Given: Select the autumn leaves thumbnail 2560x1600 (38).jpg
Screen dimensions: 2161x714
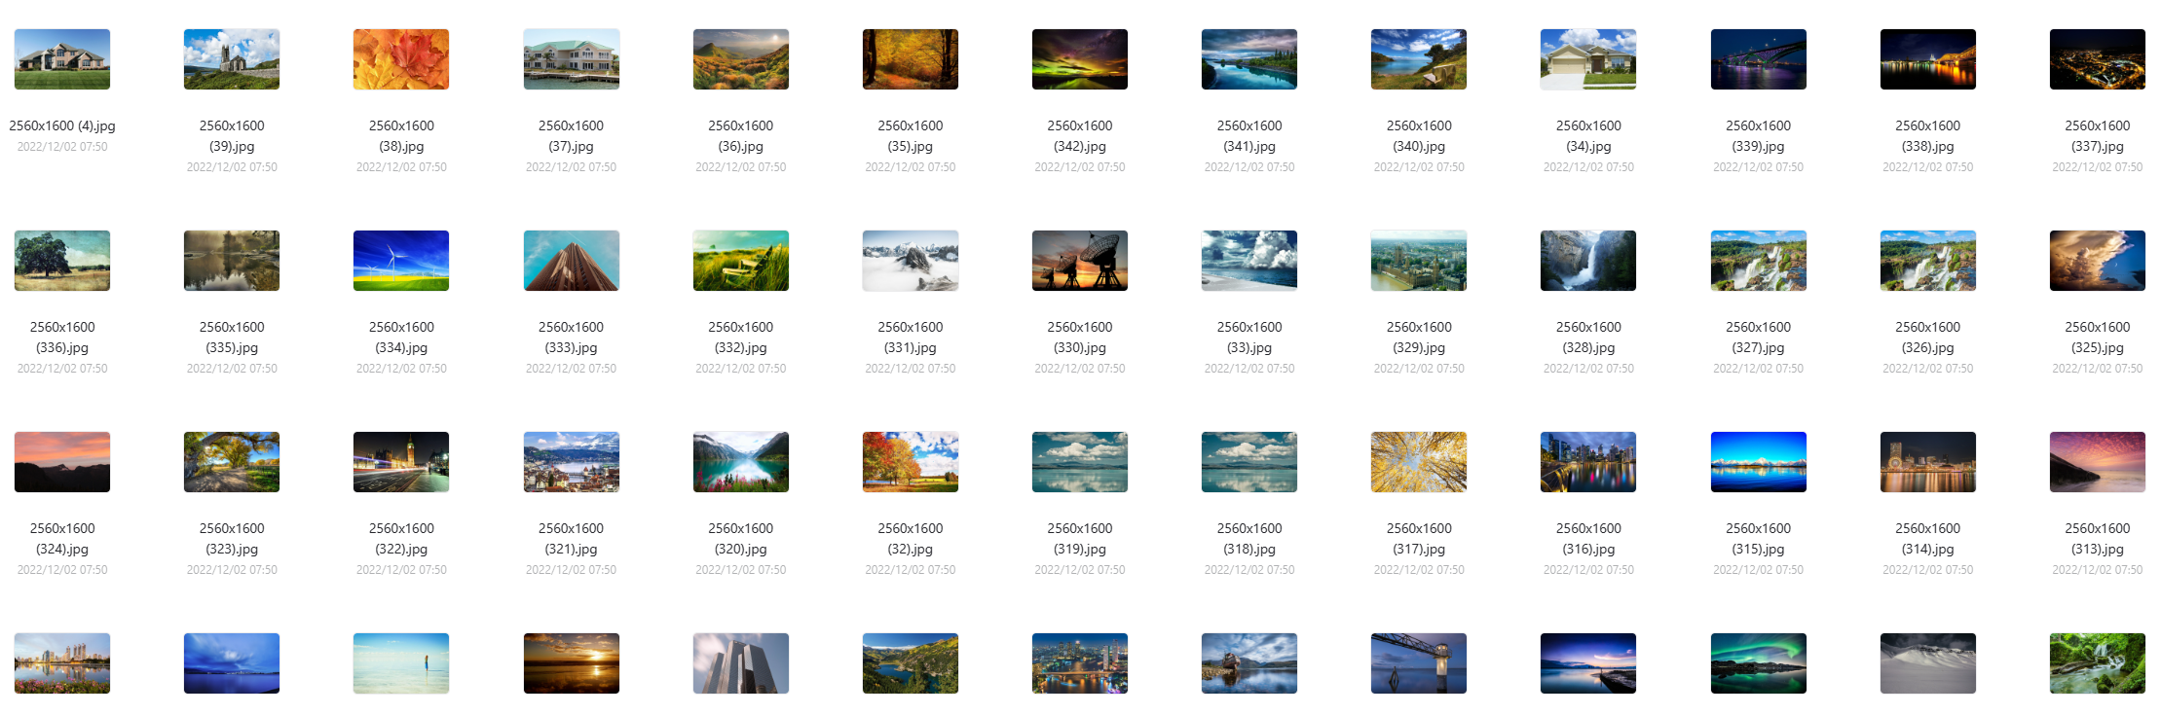Looking at the screenshot, I should (x=401, y=59).
